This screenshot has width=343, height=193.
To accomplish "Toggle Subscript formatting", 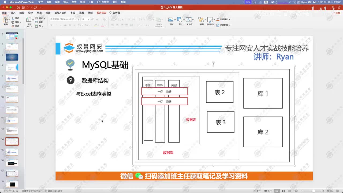I will pos(75,25).
